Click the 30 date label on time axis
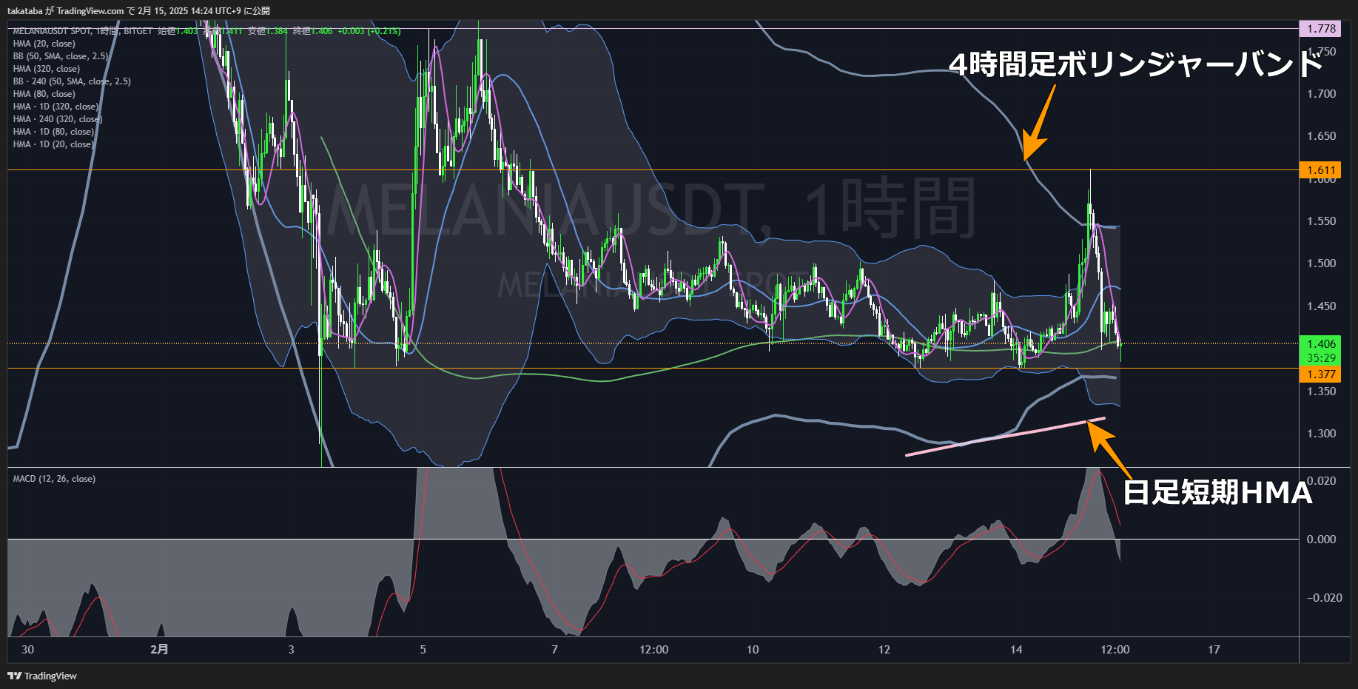1358x689 pixels. [27, 650]
